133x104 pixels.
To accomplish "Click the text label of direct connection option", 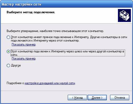I will pos(69,39).
